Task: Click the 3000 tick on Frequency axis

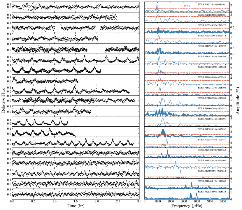Action: point(184,201)
